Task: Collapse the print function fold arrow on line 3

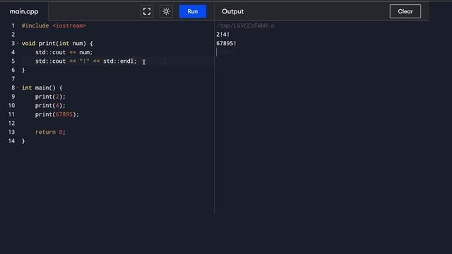Action: tap(18, 43)
